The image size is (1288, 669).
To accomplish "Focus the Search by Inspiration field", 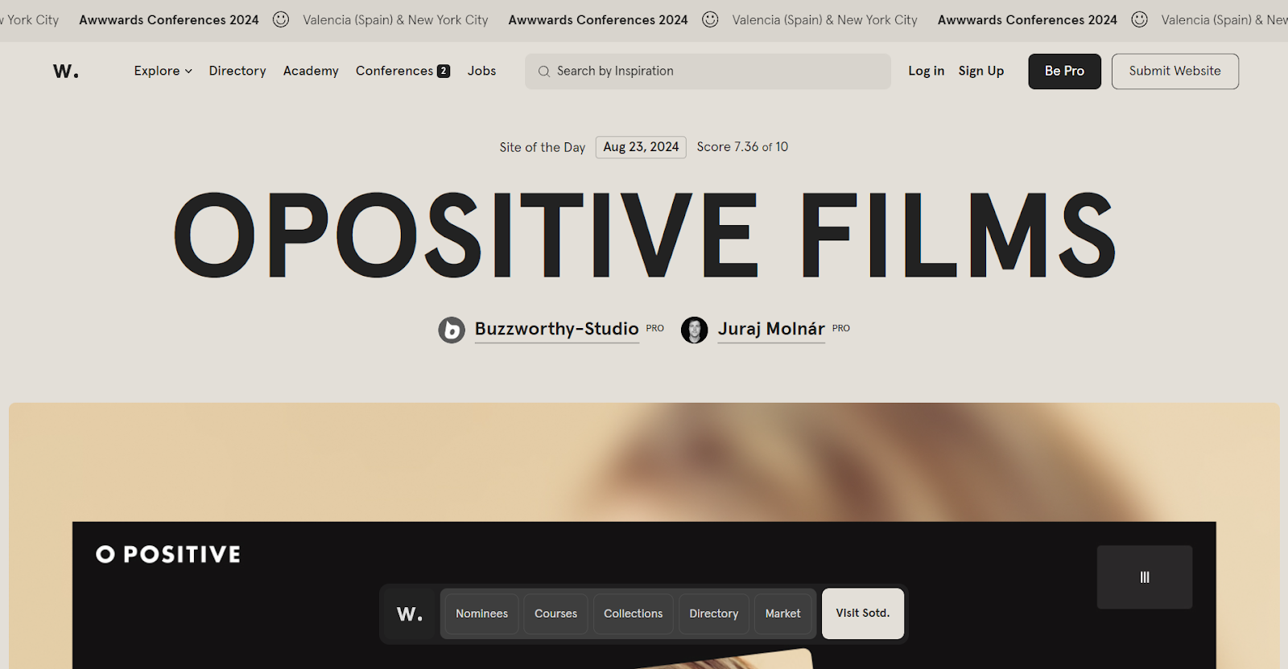I will [x=708, y=72].
